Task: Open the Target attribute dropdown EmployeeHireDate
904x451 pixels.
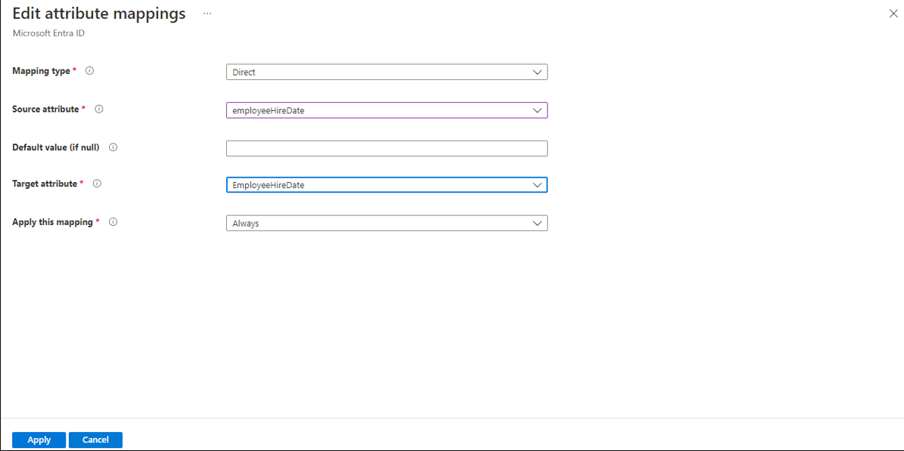Action: pyautogui.click(x=387, y=185)
